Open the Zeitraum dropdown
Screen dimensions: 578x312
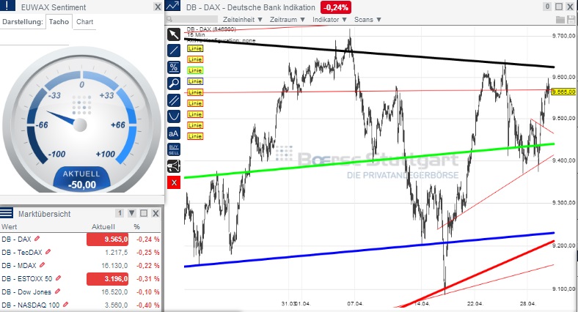pos(288,20)
